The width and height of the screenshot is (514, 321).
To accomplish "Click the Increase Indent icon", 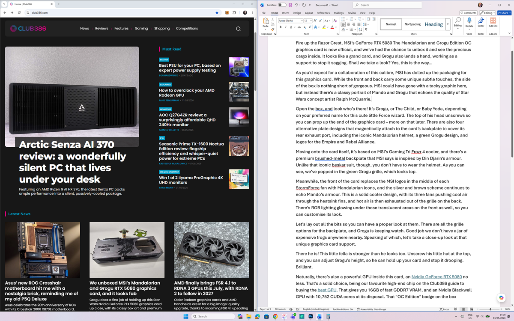I will pos(374,19).
